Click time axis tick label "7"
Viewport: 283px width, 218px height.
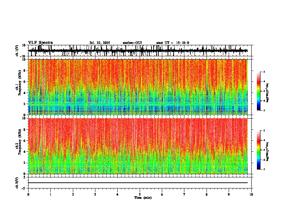(184, 194)
